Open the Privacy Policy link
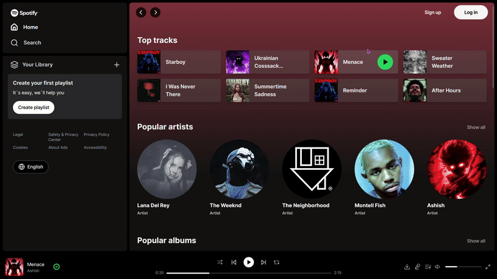 (x=96, y=135)
